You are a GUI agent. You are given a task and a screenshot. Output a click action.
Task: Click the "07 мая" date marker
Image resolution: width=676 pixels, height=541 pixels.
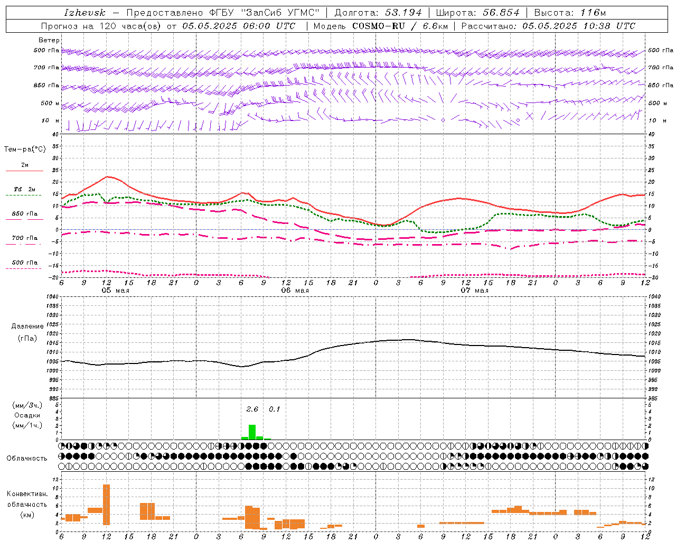coord(474,290)
